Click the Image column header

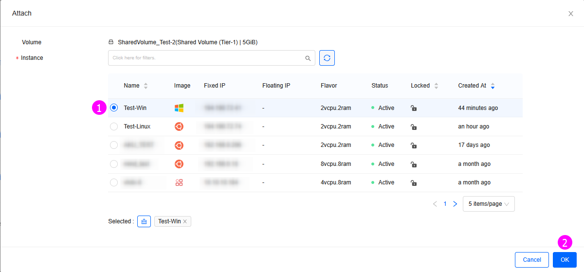182,86
